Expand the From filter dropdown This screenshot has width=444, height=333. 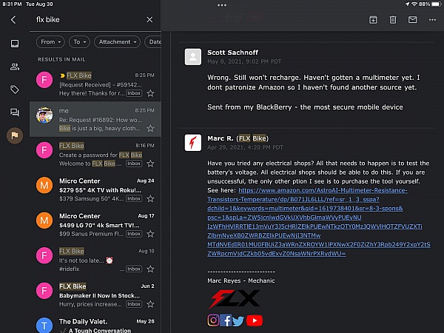click(x=51, y=42)
